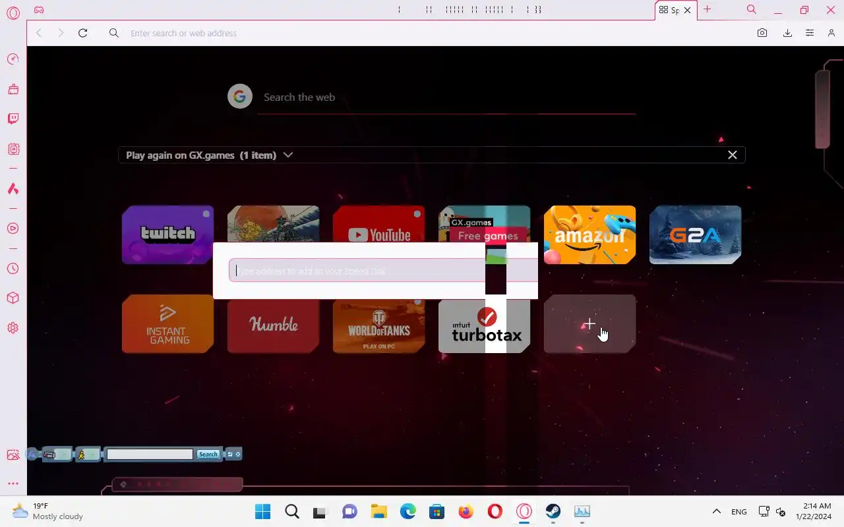Open Extensions cube icon in sidebar
The image size is (844, 527).
pyautogui.click(x=13, y=298)
